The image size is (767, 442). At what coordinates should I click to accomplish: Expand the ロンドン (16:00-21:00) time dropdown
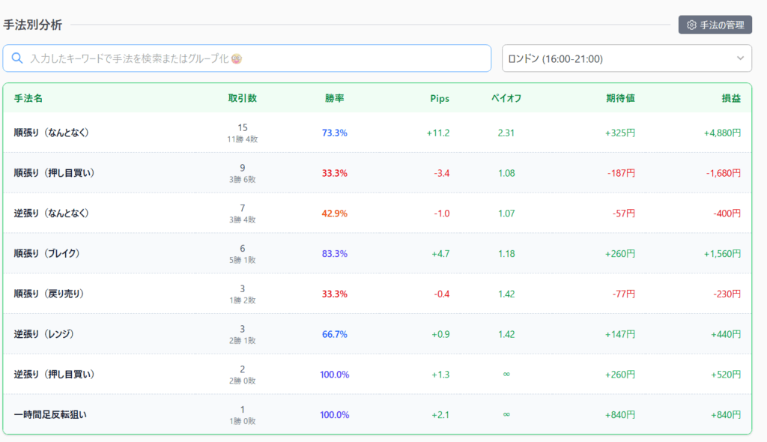[626, 58]
